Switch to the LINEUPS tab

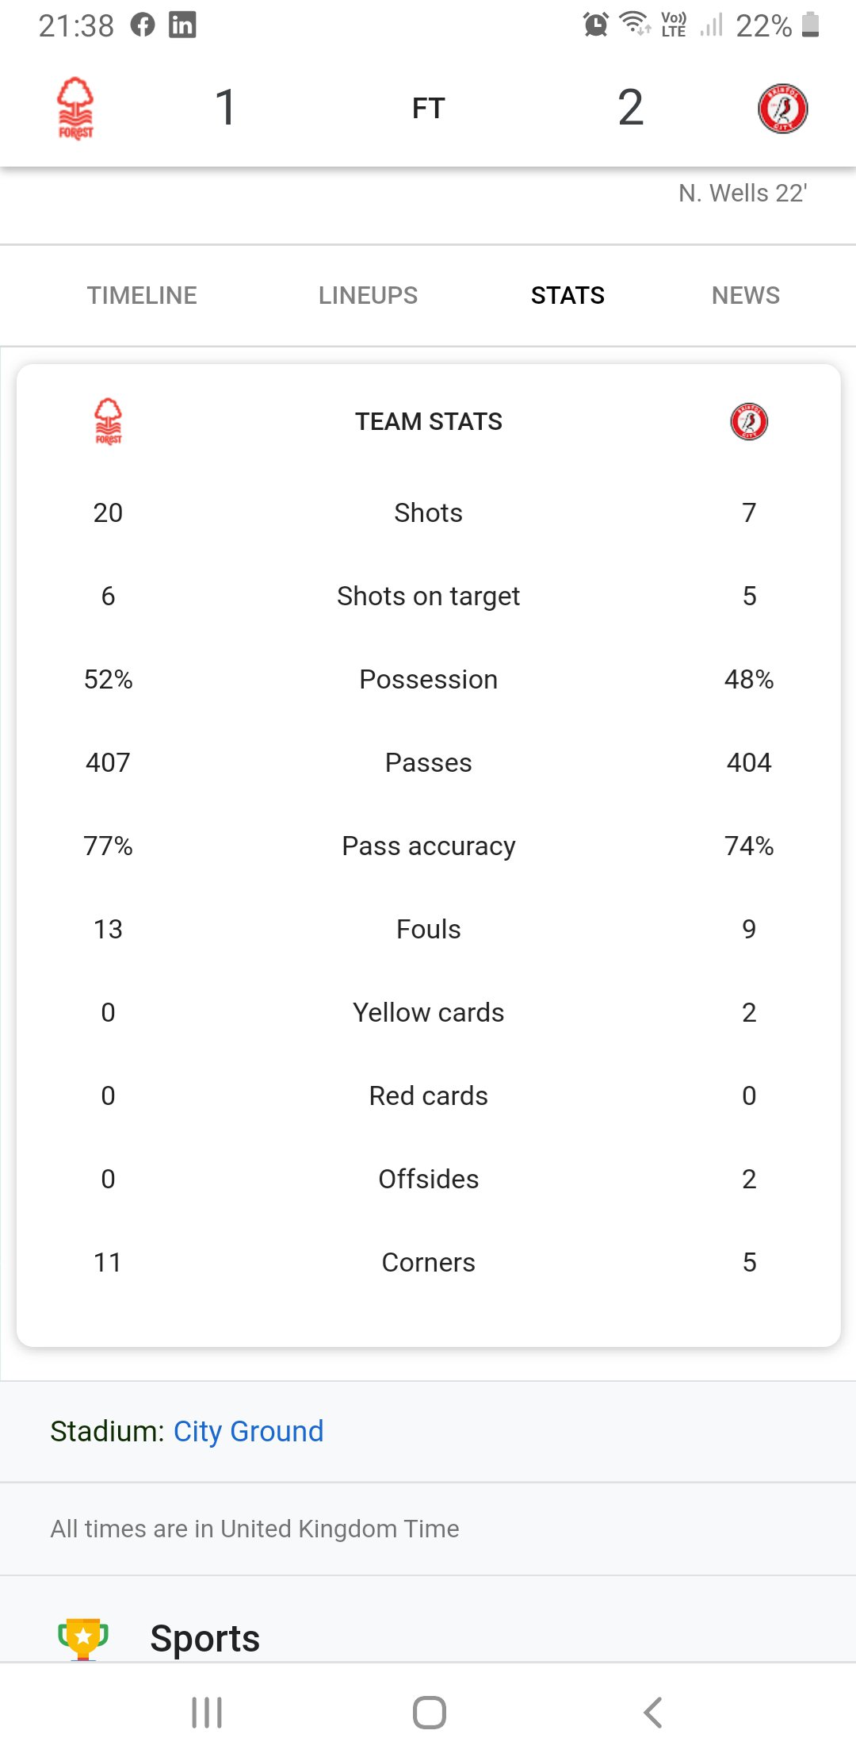point(368,295)
